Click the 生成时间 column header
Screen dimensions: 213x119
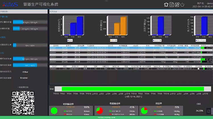click(91, 46)
